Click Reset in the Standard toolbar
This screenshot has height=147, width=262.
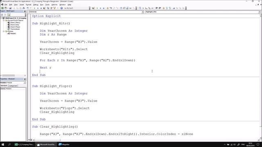point(41,8)
